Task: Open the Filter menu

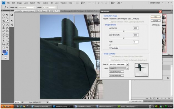Action: 38,3
